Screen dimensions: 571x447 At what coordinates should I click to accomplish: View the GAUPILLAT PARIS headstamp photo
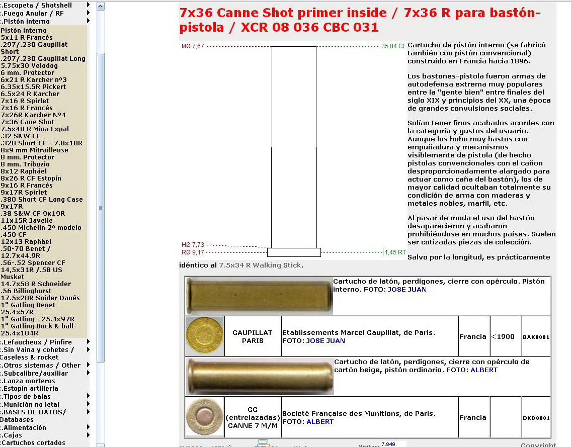[205, 336]
